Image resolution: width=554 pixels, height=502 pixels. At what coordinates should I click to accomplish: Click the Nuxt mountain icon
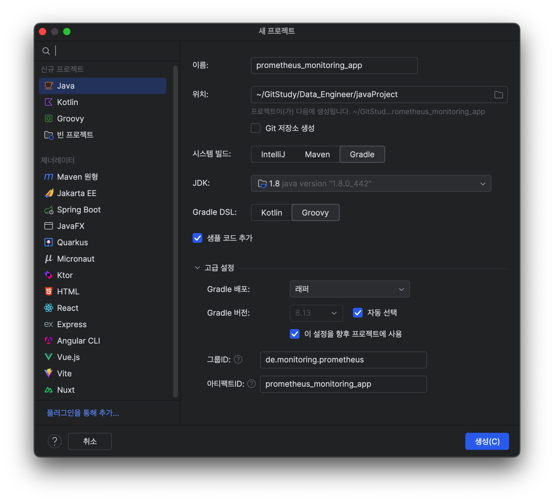(x=49, y=390)
